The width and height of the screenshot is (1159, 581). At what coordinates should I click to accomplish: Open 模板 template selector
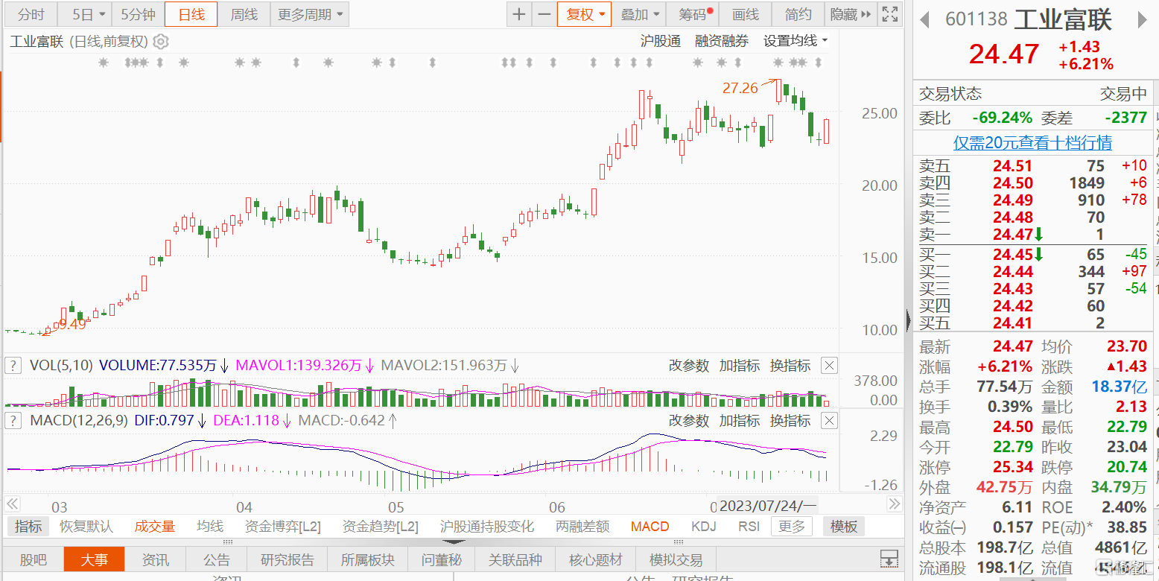point(844,527)
